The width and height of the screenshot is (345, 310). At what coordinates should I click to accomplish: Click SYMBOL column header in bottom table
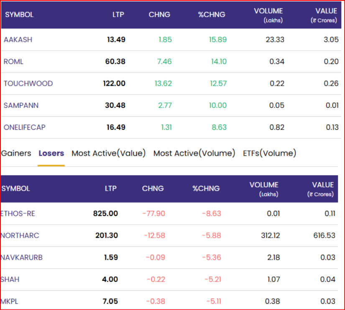click(x=16, y=189)
